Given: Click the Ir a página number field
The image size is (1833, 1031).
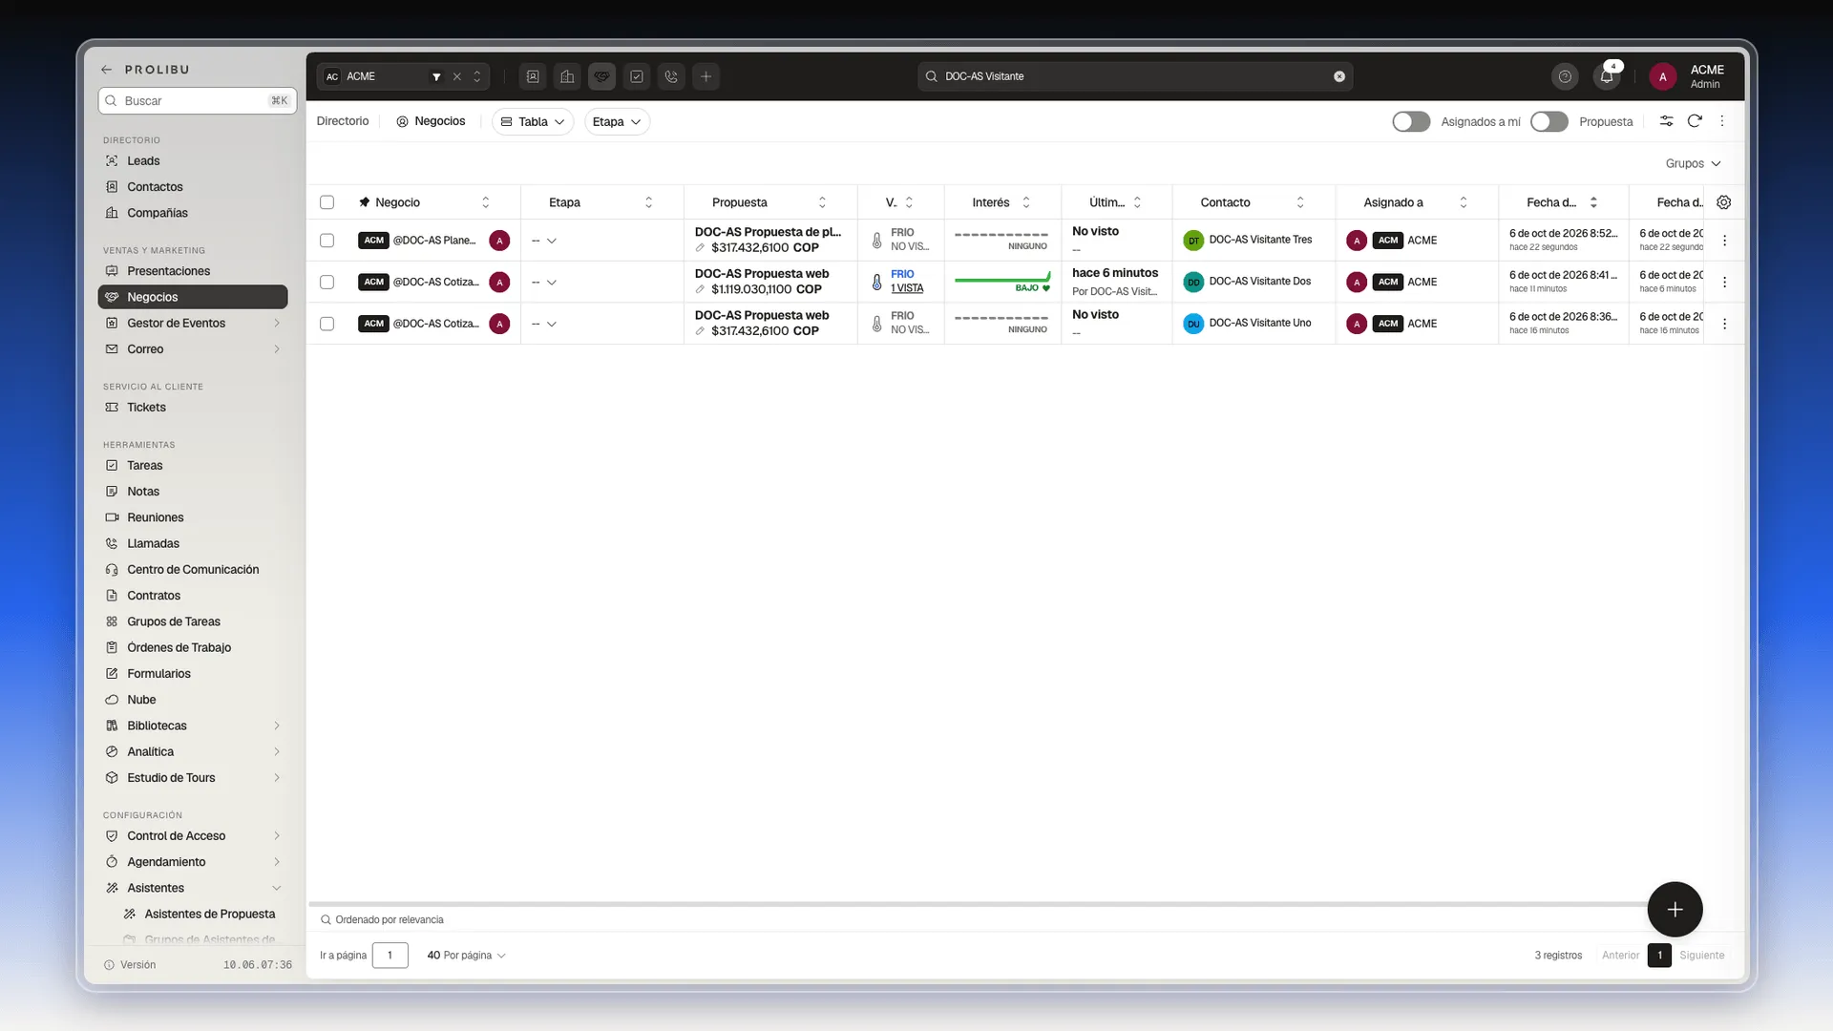Looking at the screenshot, I should pyautogui.click(x=390, y=956).
